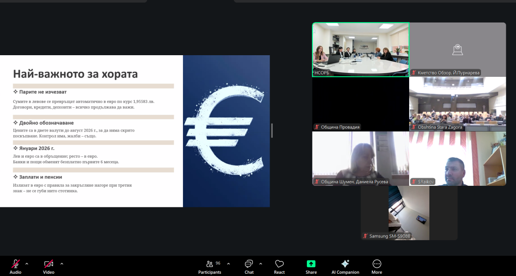Open the Chat panel icon
The image size is (516, 276).
(249, 264)
